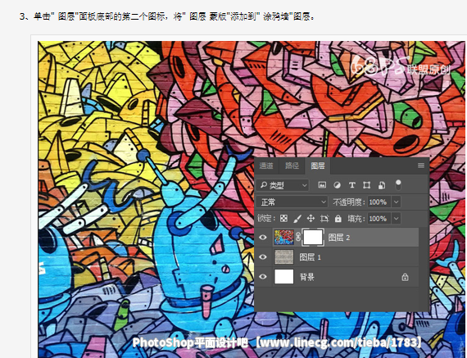This screenshot has width=467, height=358.
Task: Lock position move icon
Action: 311,219
